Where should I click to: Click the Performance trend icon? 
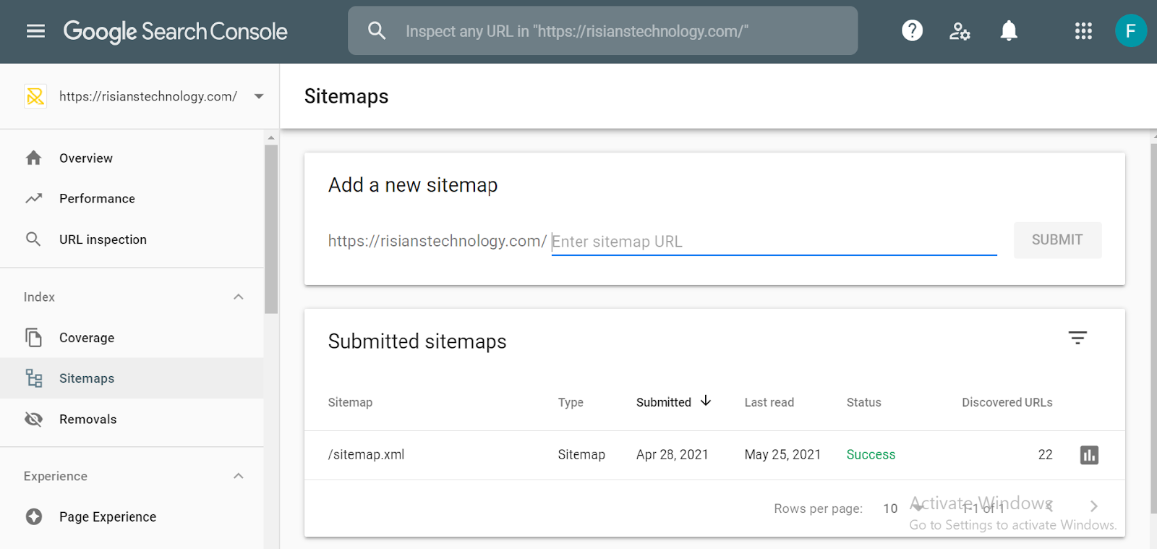[x=33, y=198]
